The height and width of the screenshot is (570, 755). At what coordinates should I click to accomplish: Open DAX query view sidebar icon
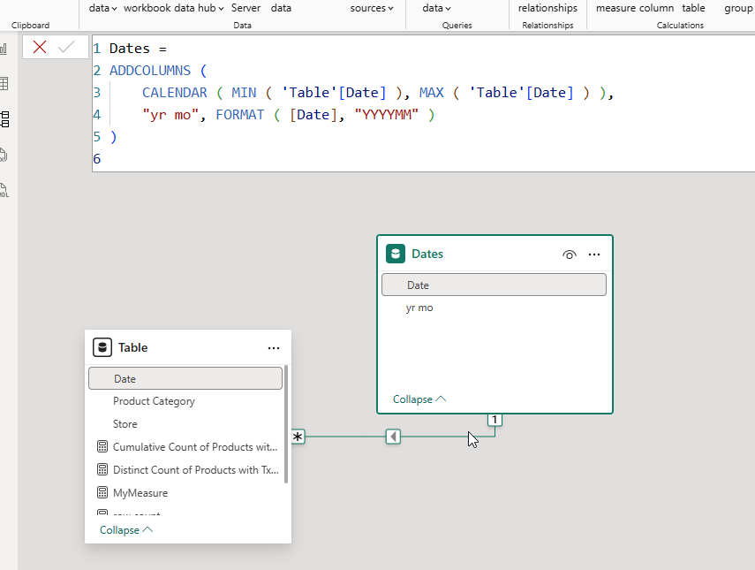tap(4, 155)
